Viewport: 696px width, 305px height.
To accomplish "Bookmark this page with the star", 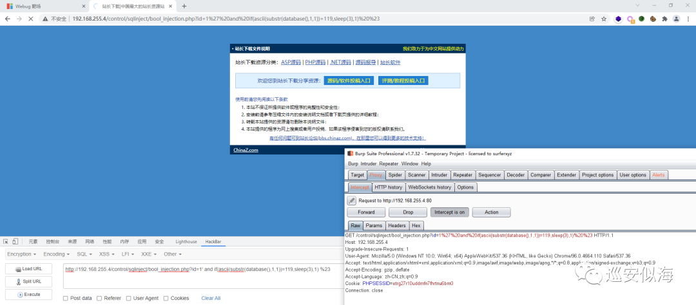I will [604, 19].
